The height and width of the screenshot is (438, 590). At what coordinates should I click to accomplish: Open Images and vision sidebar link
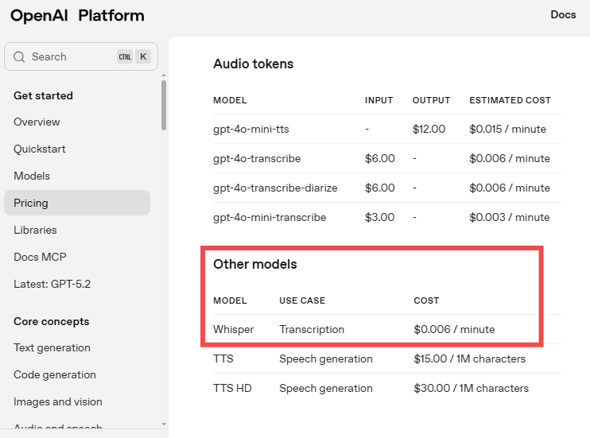click(x=58, y=402)
